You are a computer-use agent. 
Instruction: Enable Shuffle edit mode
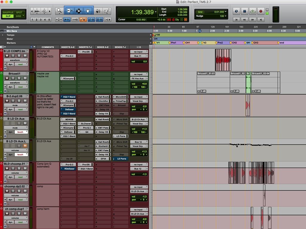(8, 12)
